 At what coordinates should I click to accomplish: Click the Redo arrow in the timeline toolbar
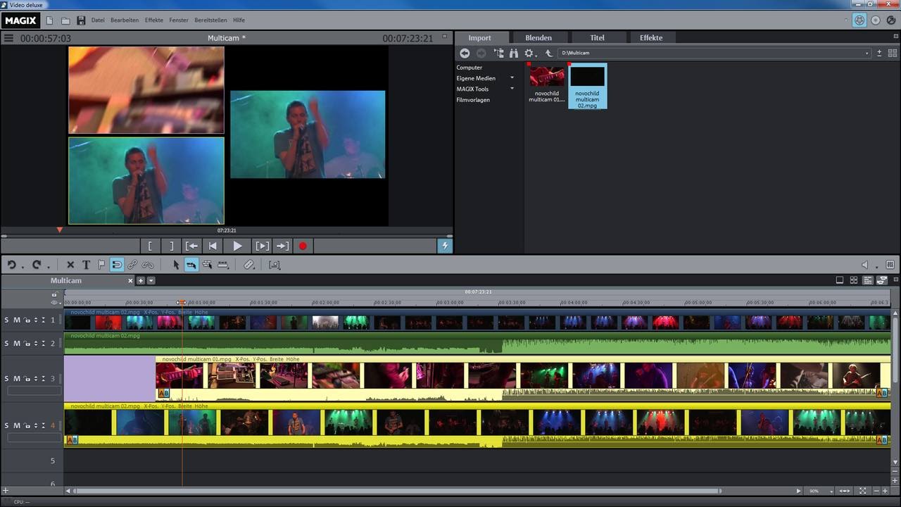coord(37,265)
